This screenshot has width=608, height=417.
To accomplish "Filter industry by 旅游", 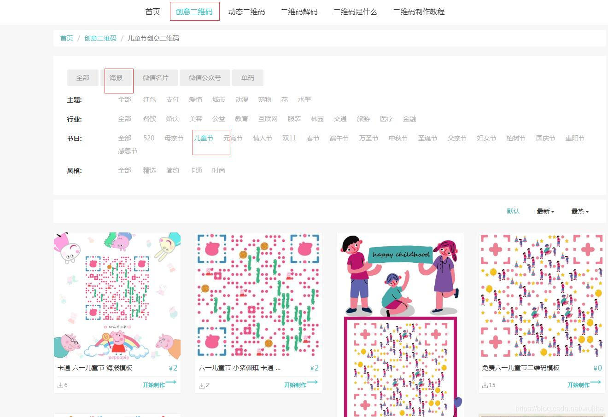I will click(363, 119).
